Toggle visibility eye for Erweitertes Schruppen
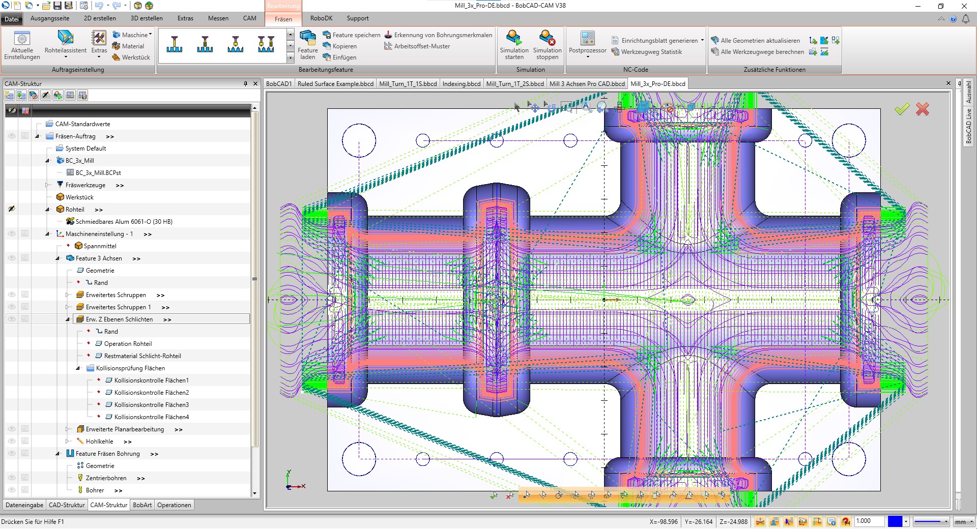The image size is (977, 529). click(12, 295)
